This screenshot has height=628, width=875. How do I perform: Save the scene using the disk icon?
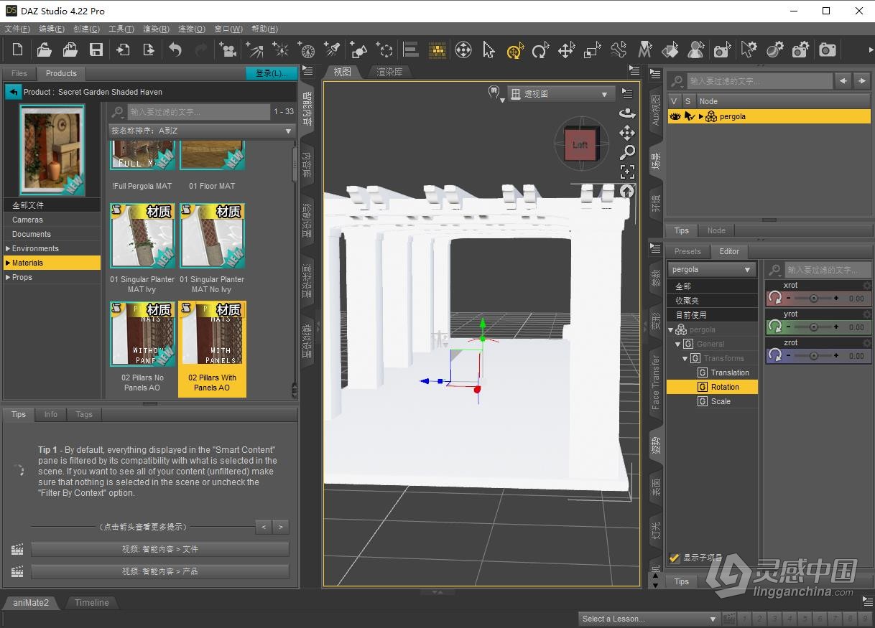pos(96,50)
